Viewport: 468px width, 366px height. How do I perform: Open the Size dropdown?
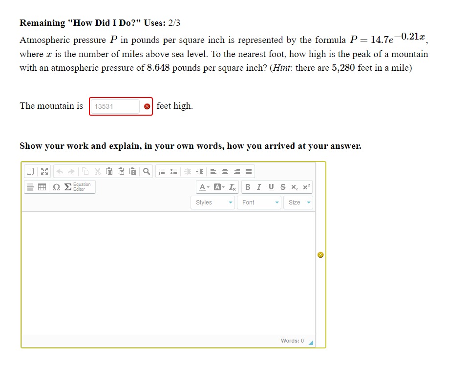[x=298, y=203]
